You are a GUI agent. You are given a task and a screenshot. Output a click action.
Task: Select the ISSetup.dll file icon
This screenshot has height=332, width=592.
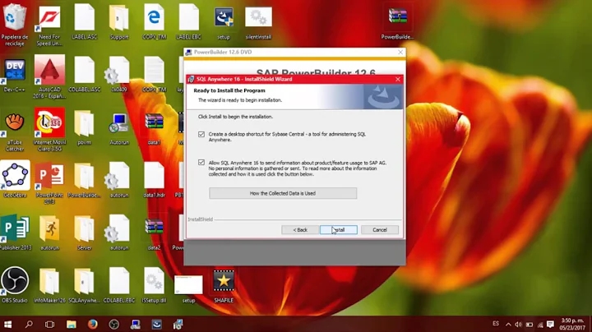[154, 285]
